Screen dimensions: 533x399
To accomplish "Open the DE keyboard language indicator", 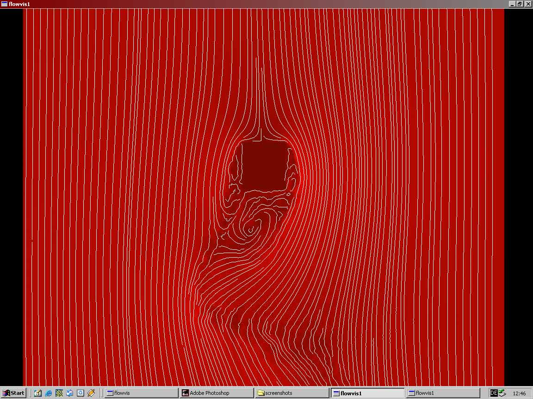I will coord(494,393).
